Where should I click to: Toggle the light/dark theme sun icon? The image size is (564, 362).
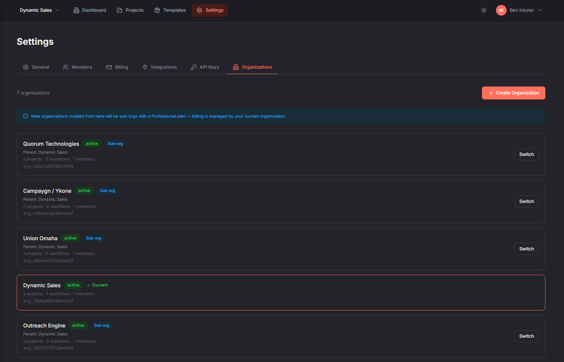(484, 10)
